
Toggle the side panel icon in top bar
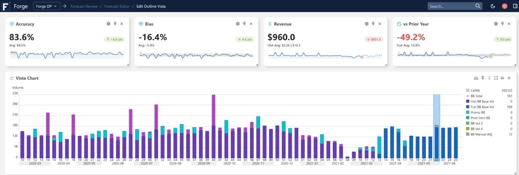pos(515,6)
